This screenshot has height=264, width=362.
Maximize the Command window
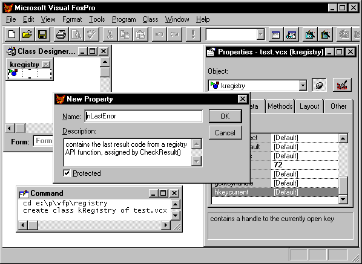[x=163, y=193]
